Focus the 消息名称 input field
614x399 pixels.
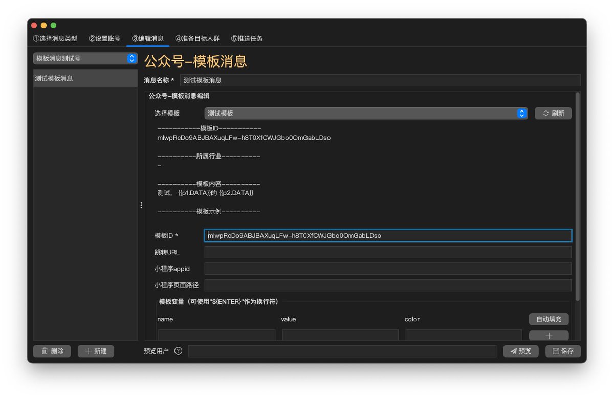pos(380,80)
